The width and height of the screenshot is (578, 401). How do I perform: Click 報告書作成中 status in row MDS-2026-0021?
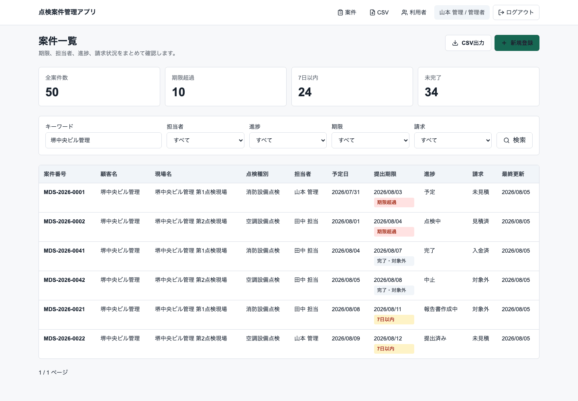tap(441, 309)
